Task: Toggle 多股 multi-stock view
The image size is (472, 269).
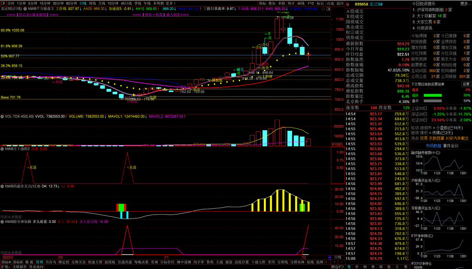Action: (281, 3)
